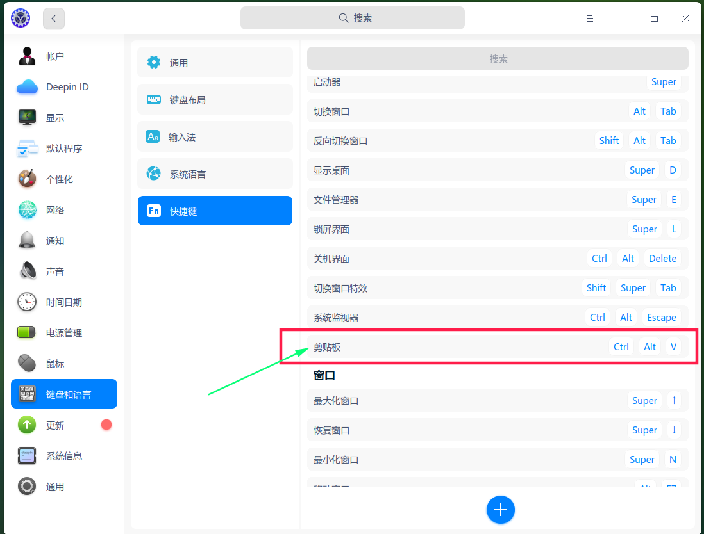
Task: Open 帐户 settings via its user icon
Action: tap(27, 56)
